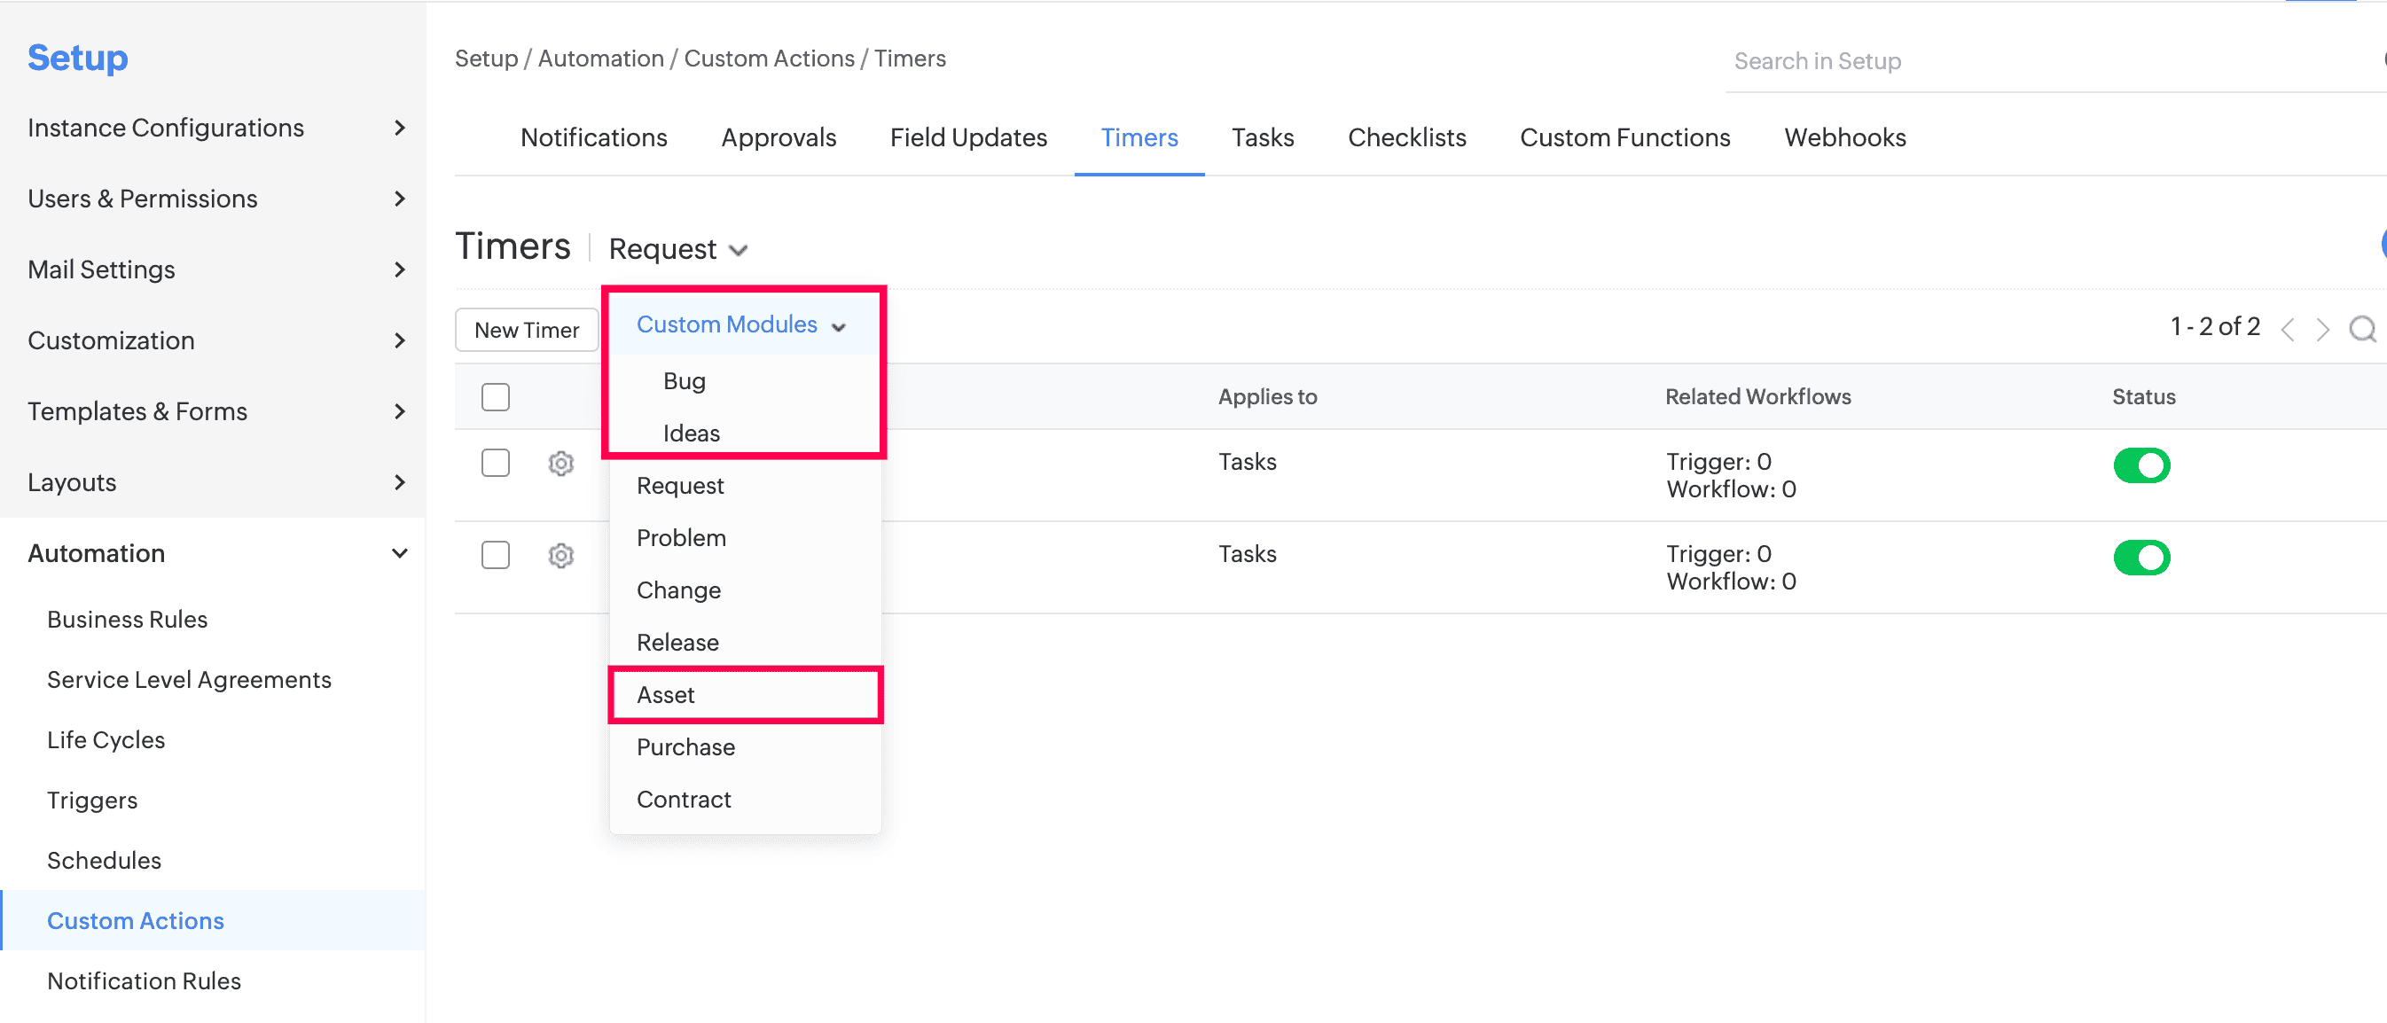Tick the select-all checkbox in table header
Viewport: 2387px width, 1023px height.
pos(496,396)
